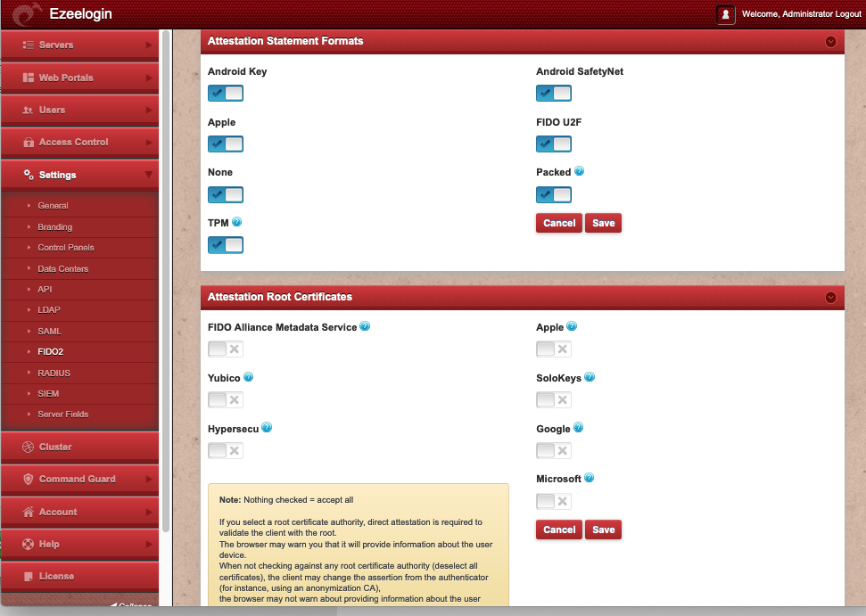Viewport: 866px width, 616px height.
Task: Click the Ezeelogin logo icon
Action: tap(27, 14)
